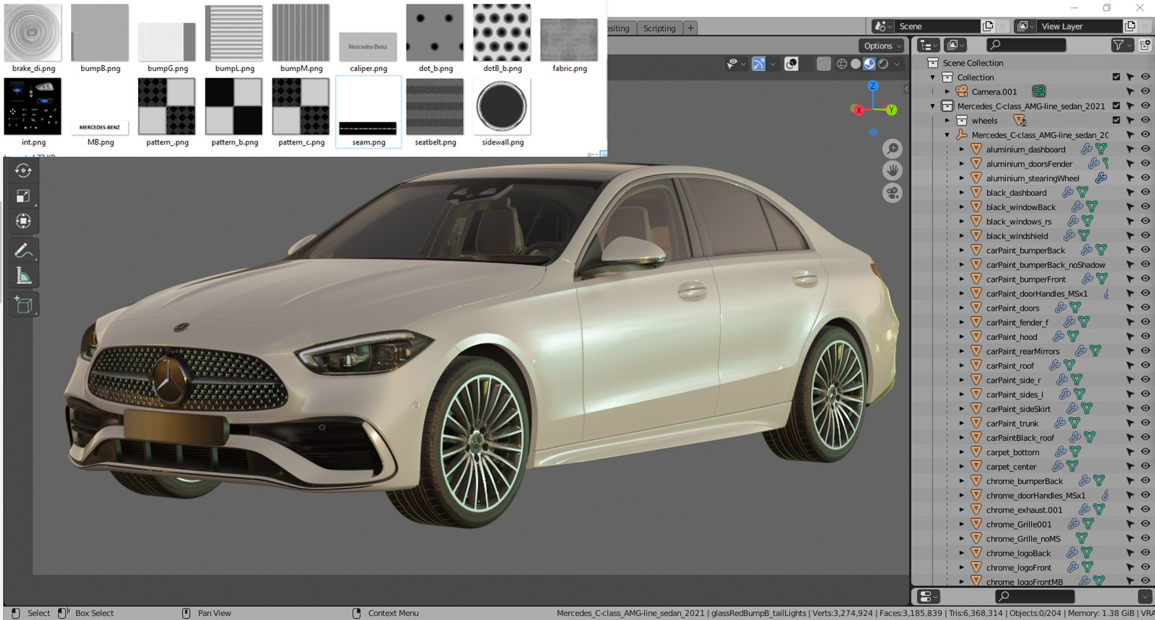Image resolution: width=1155 pixels, height=620 pixels.
Task: Open the scene browse dropdown
Action: click(x=882, y=26)
